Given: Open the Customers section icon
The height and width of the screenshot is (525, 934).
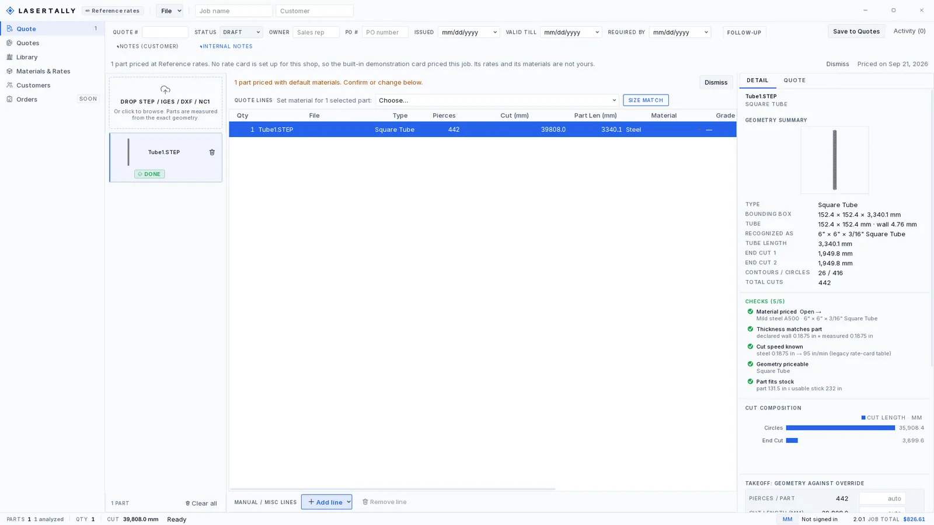Looking at the screenshot, I should (x=9, y=85).
